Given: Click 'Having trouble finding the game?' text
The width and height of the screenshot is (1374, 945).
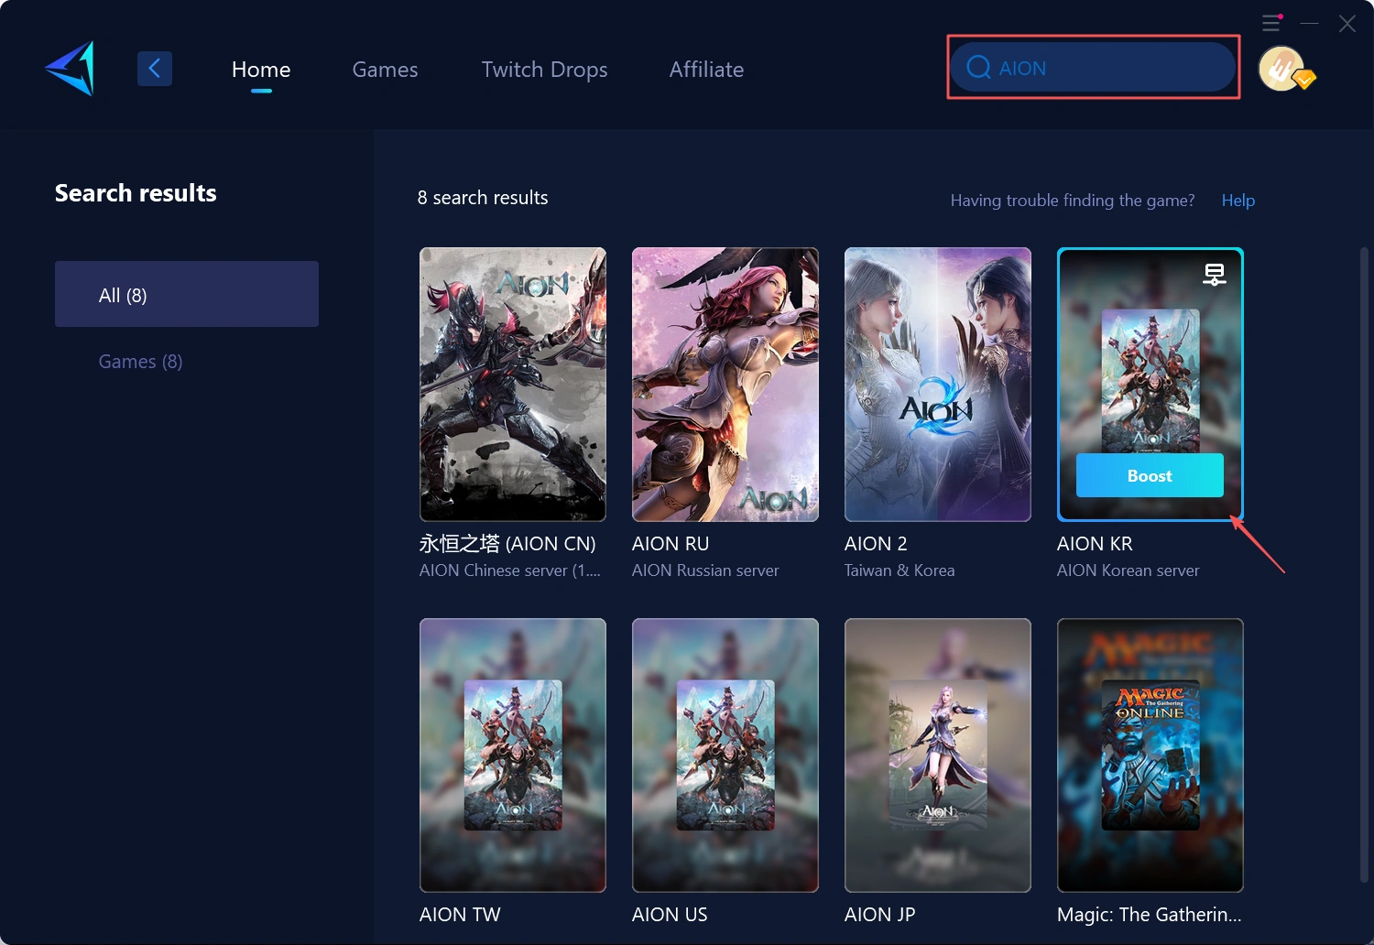Looking at the screenshot, I should (1073, 201).
